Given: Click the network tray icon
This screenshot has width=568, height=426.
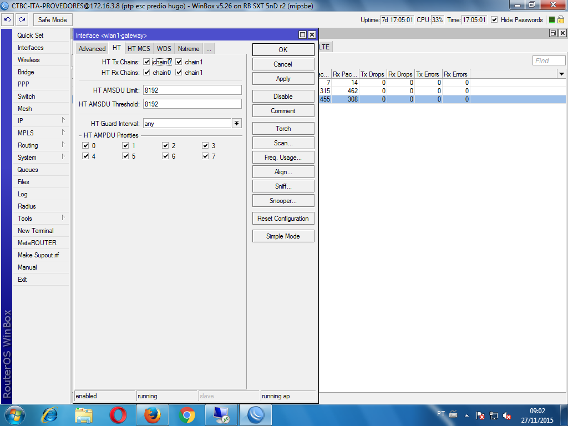Looking at the screenshot, I should pos(493,416).
